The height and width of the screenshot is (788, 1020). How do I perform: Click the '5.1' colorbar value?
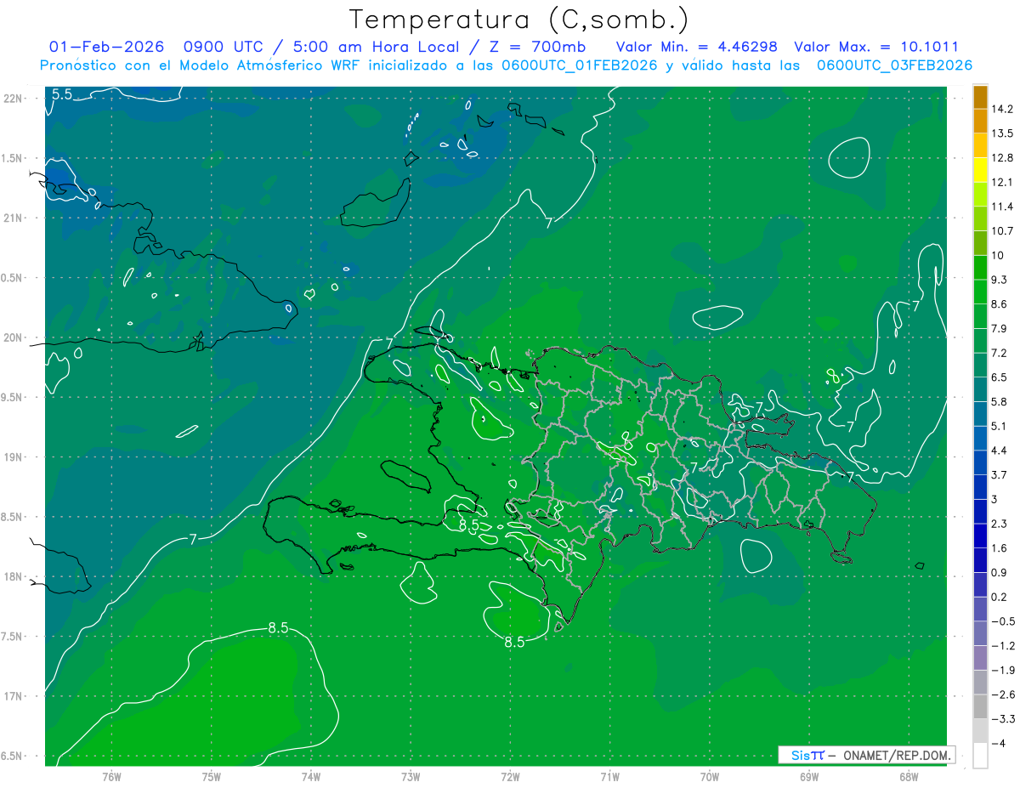point(1000,426)
